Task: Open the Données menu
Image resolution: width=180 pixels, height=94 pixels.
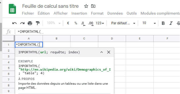Action: (115, 13)
